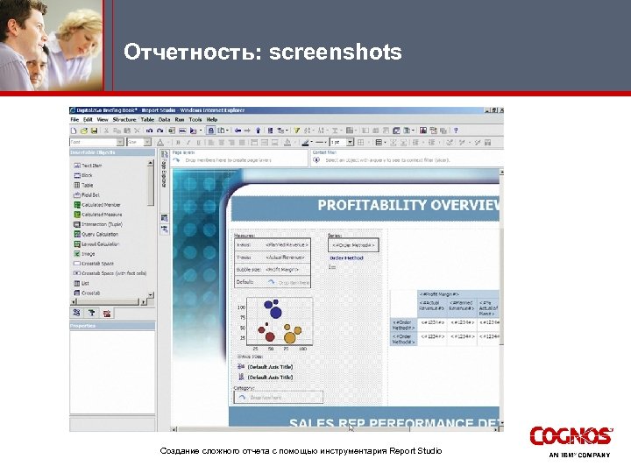Open the Help menu
Screen dimensions: 631x473
click(212, 120)
